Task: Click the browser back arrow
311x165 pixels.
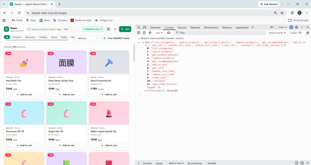Action: tap(5, 13)
